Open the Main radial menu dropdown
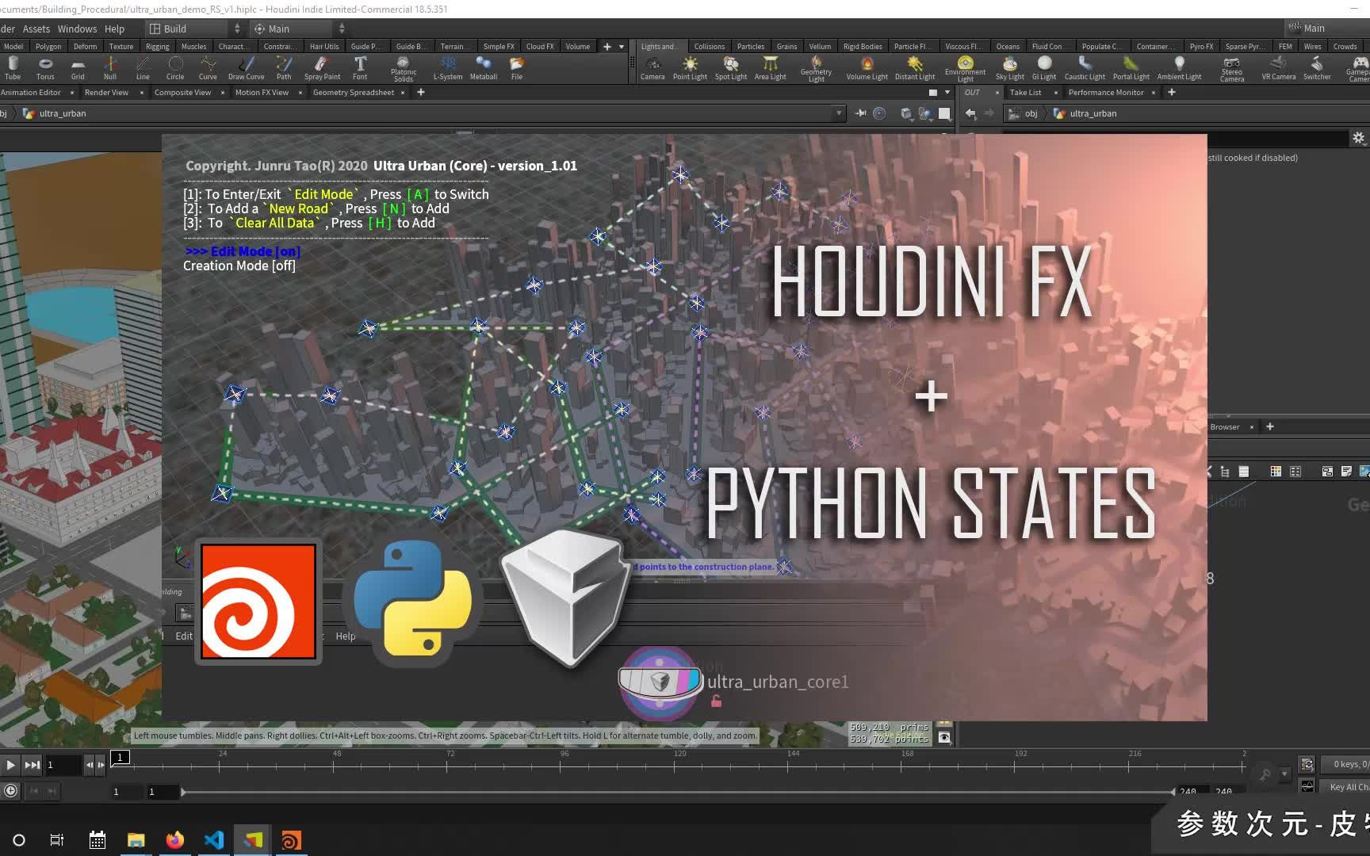 coord(298,29)
